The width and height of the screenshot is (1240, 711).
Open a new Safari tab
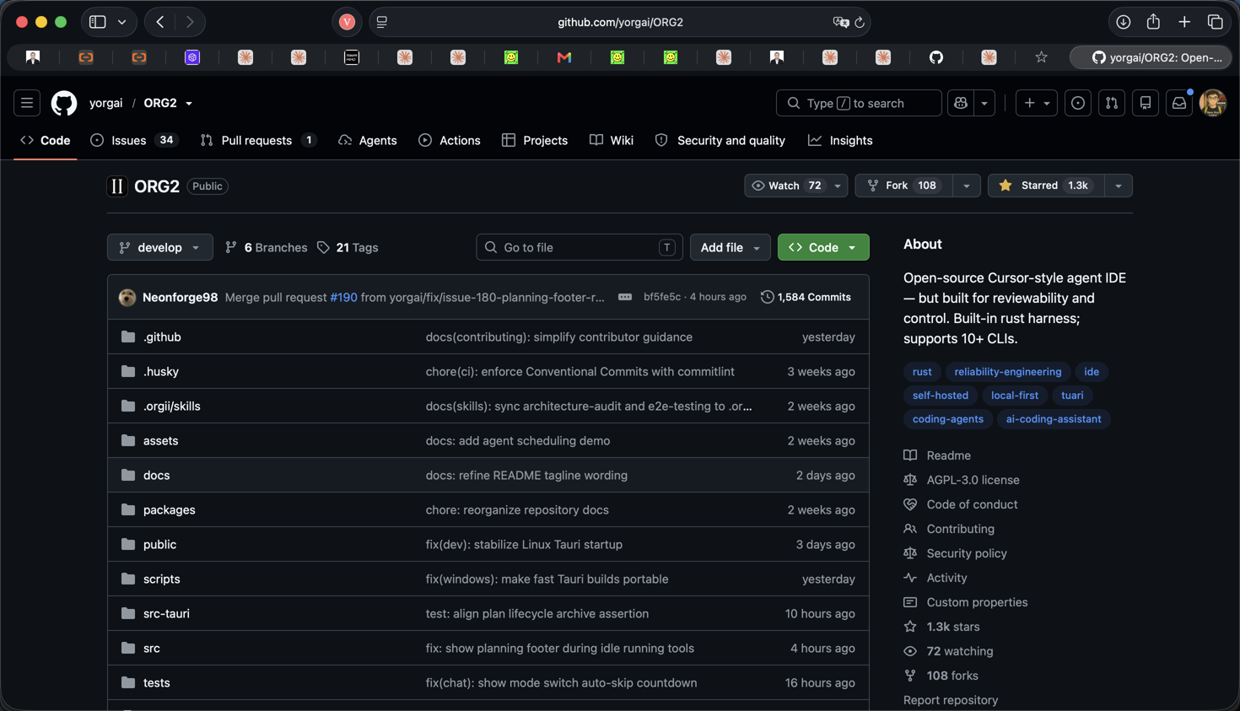pos(1184,22)
